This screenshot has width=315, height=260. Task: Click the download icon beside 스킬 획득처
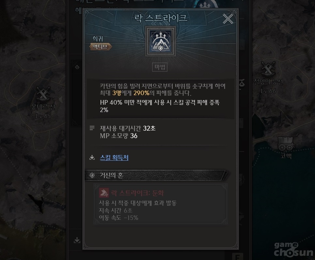tap(92, 157)
